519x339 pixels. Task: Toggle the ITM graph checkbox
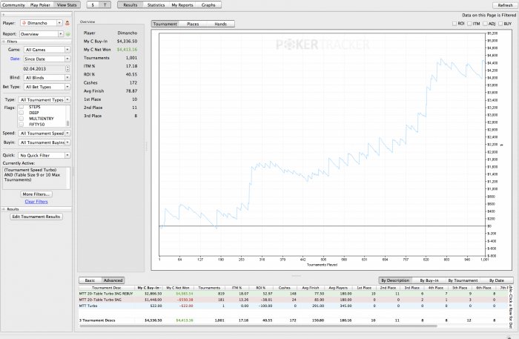[470, 24]
